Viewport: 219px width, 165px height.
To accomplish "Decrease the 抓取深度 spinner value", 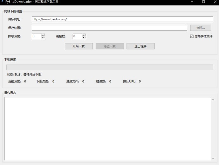I will (43, 37).
